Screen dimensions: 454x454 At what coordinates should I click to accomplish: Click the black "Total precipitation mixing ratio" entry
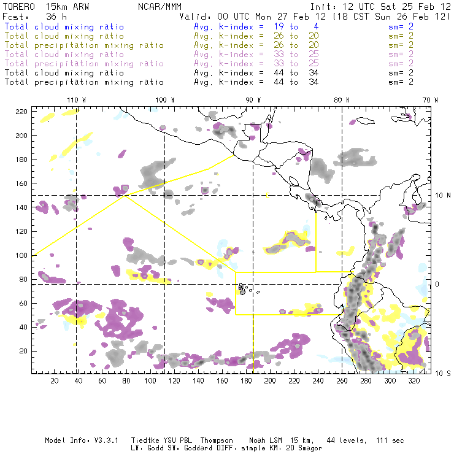[84, 82]
